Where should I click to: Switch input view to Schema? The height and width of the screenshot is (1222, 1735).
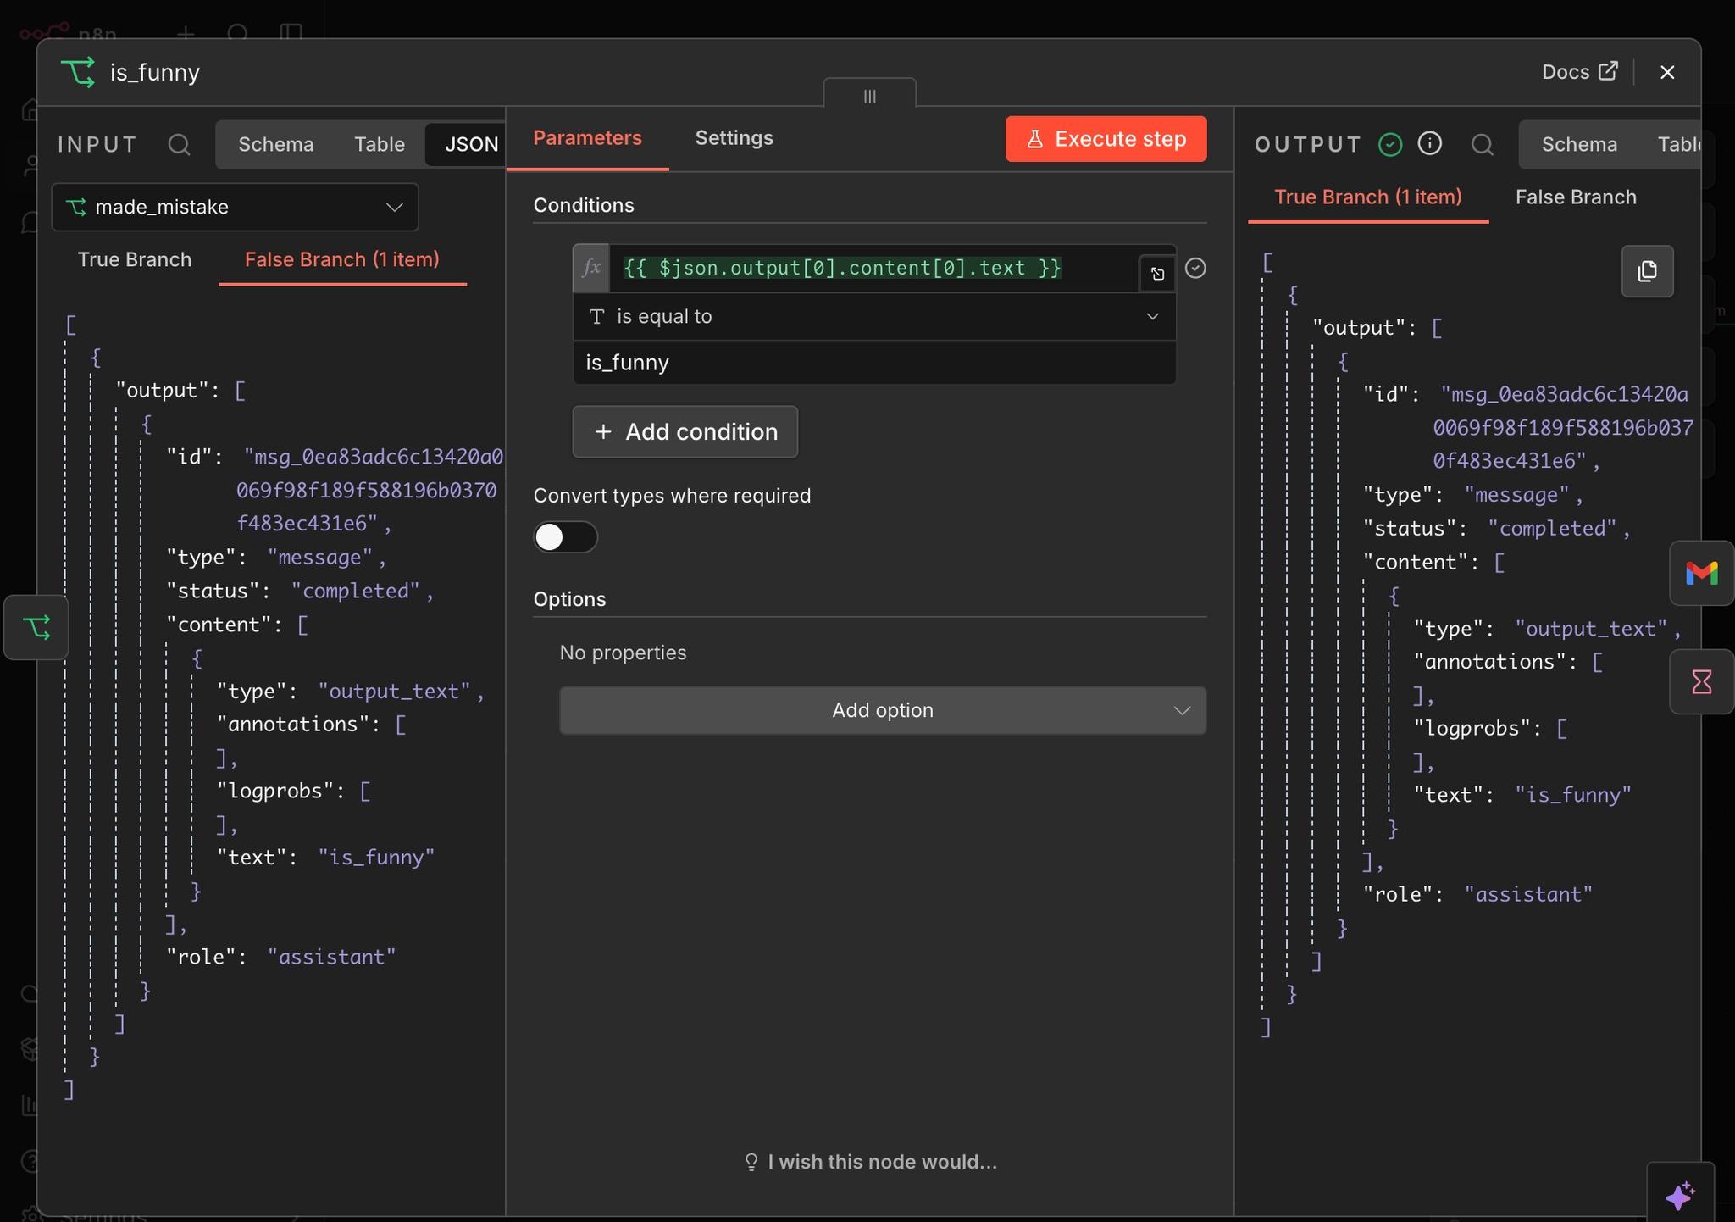[x=276, y=145]
